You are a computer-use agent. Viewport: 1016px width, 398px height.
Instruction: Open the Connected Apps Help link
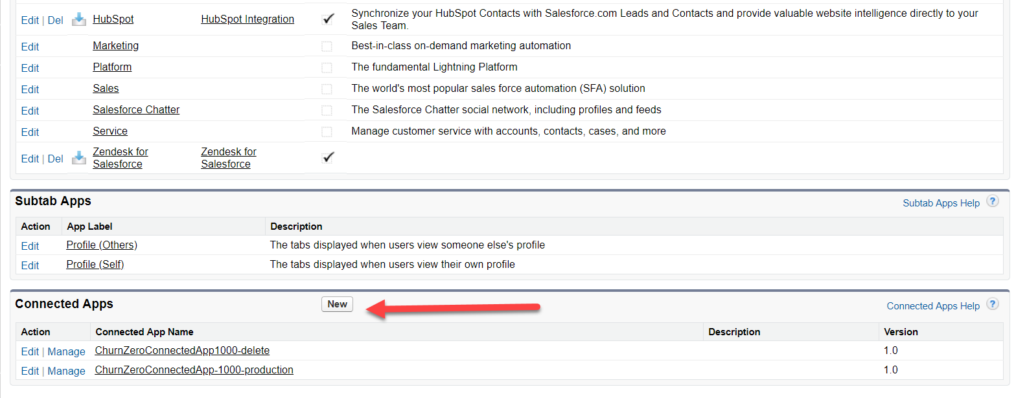933,306
